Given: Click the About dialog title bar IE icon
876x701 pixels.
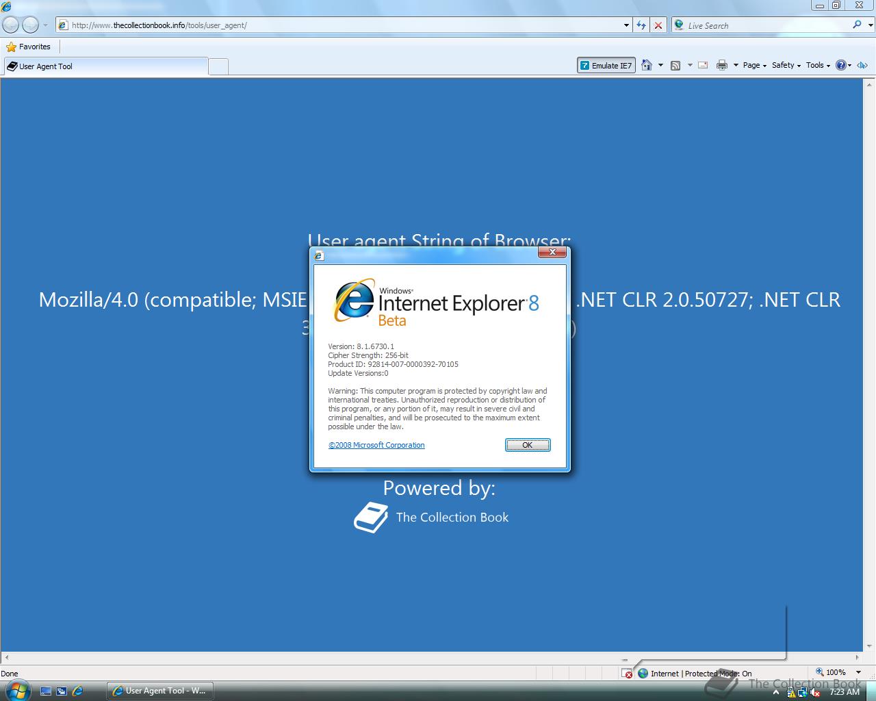Looking at the screenshot, I should click(x=319, y=255).
